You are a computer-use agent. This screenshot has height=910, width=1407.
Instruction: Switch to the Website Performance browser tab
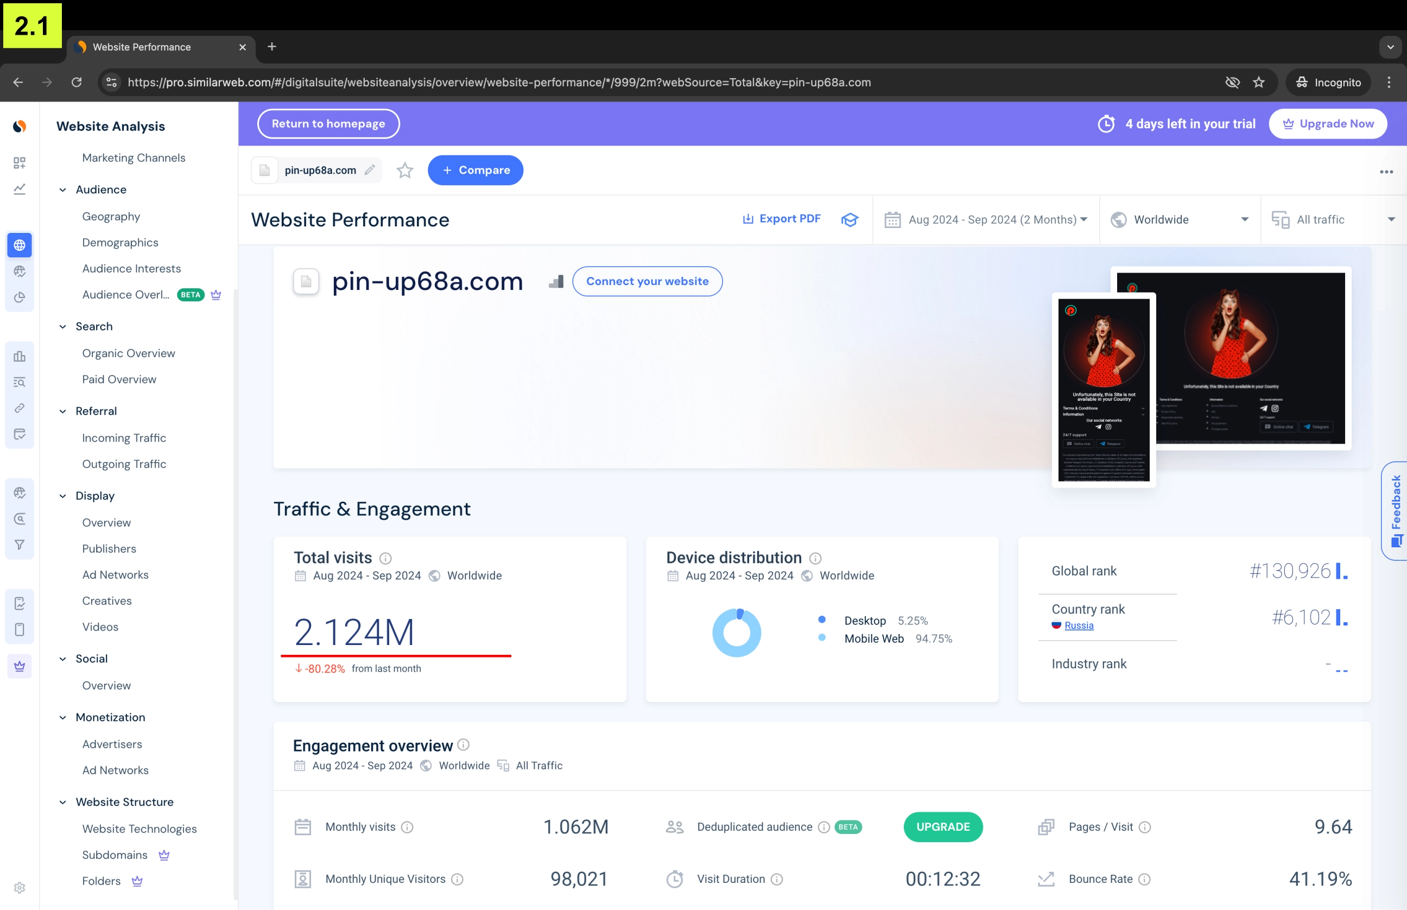pyautogui.click(x=142, y=47)
